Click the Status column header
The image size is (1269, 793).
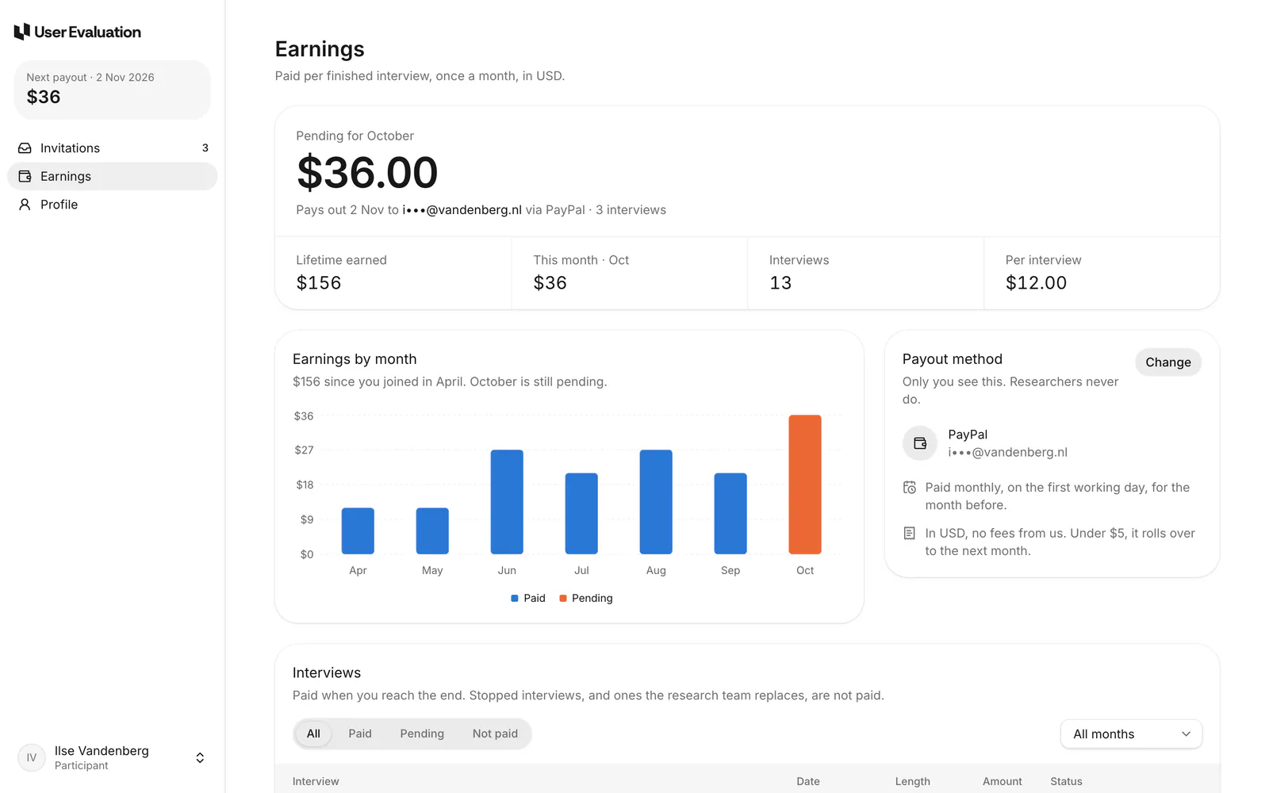pyautogui.click(x=1066, y=781)
